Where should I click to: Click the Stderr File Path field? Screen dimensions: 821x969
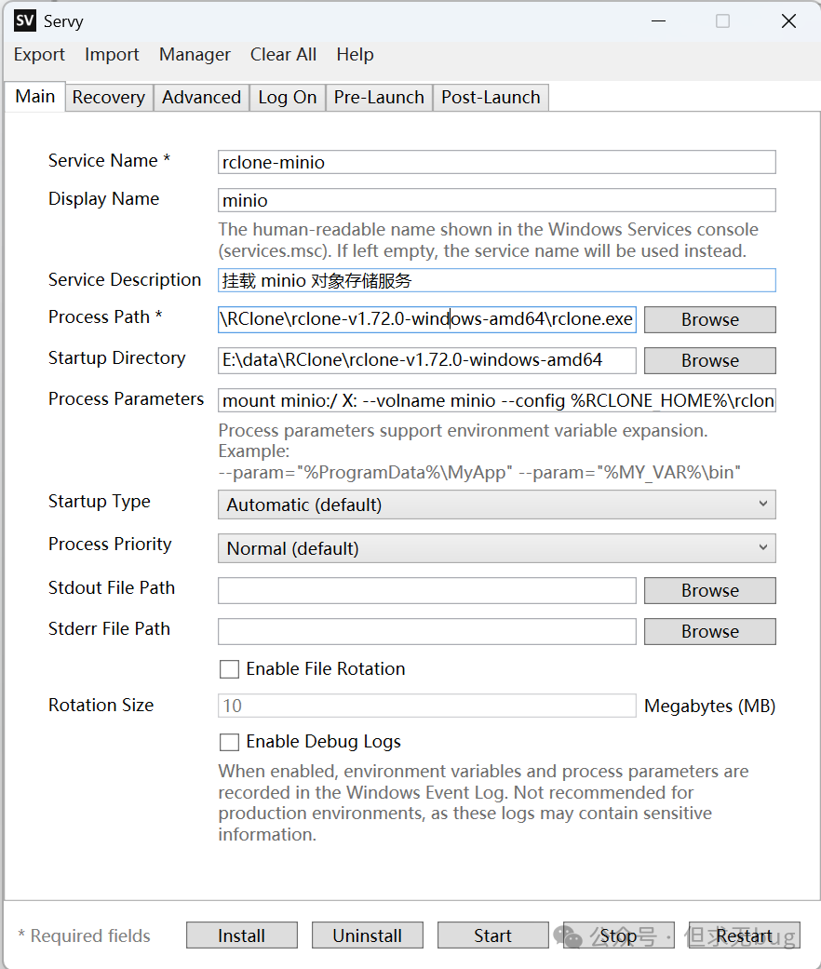coord(426,631)
